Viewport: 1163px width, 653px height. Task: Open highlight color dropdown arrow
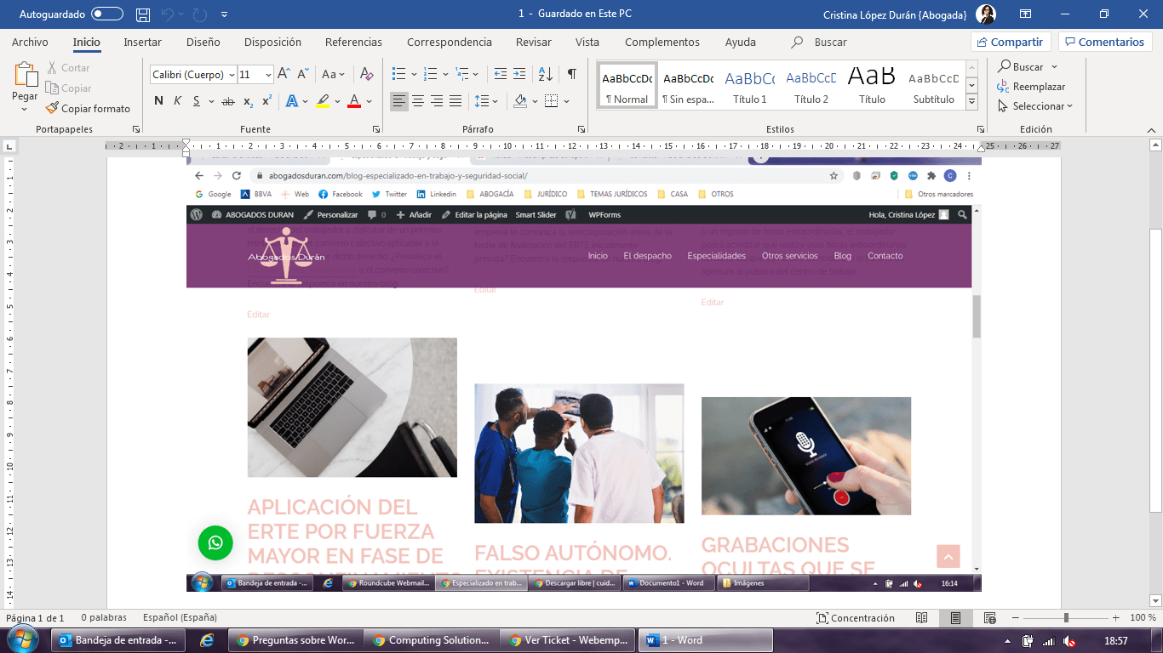coord(337,101)
